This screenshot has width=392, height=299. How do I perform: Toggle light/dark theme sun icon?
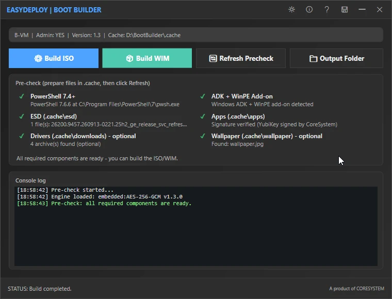[291, 9]
